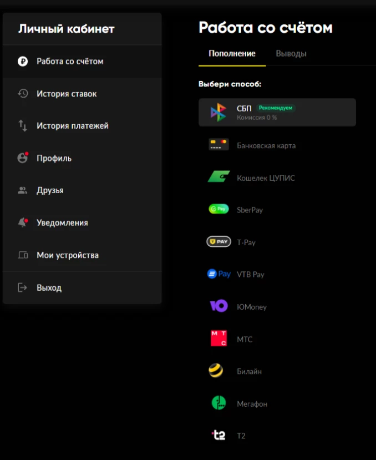Screen dimensions: 376x460
Task: Choose the Beeline striped ball icon
Action: (x=216, y=371)
